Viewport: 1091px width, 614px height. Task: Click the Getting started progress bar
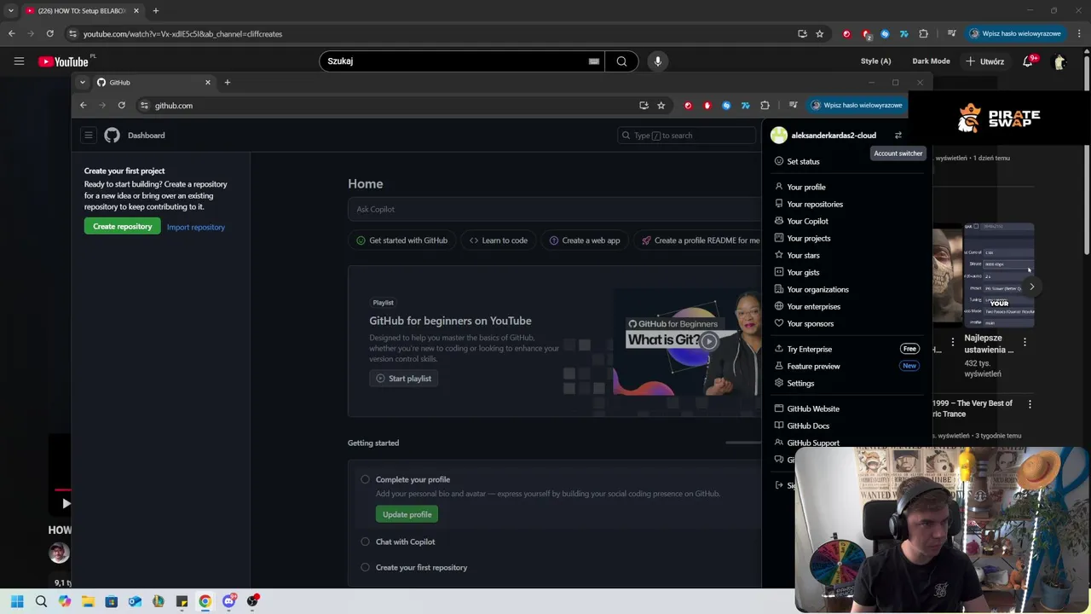[x=743, y=443]
